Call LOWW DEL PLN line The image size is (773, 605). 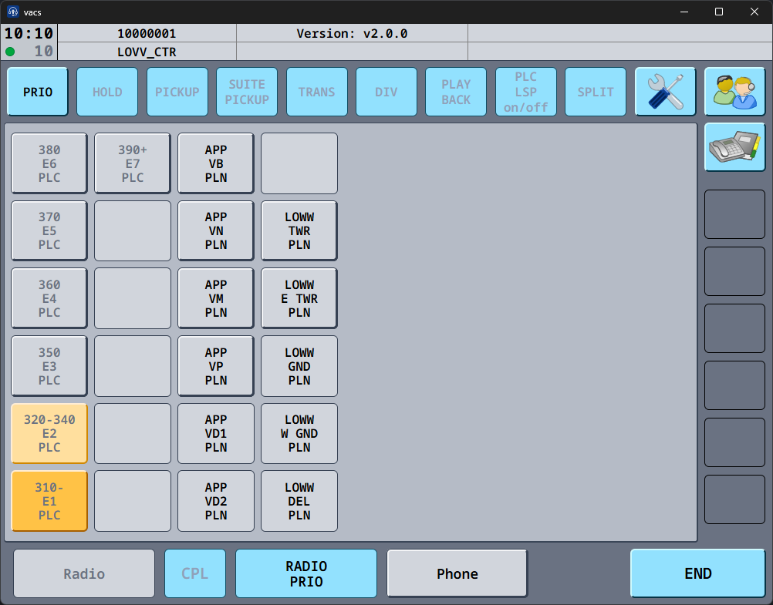[x=299, y=501]
